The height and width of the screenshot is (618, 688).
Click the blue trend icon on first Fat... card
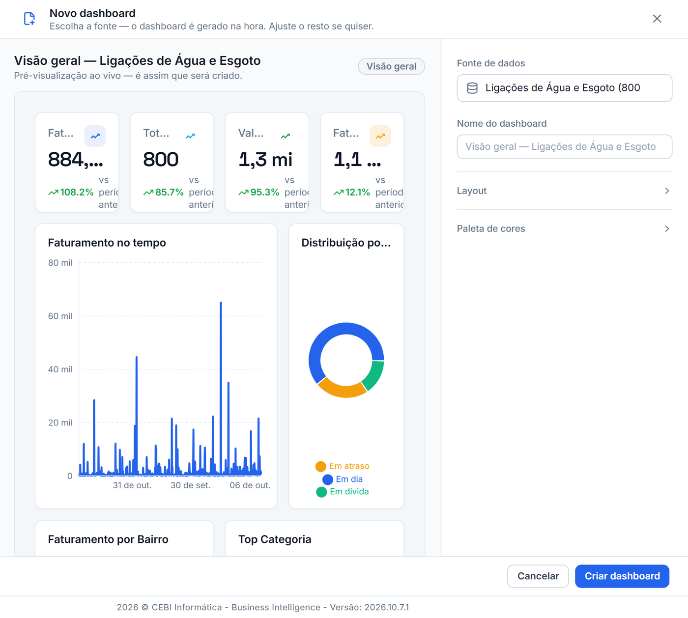pos(95,136)
